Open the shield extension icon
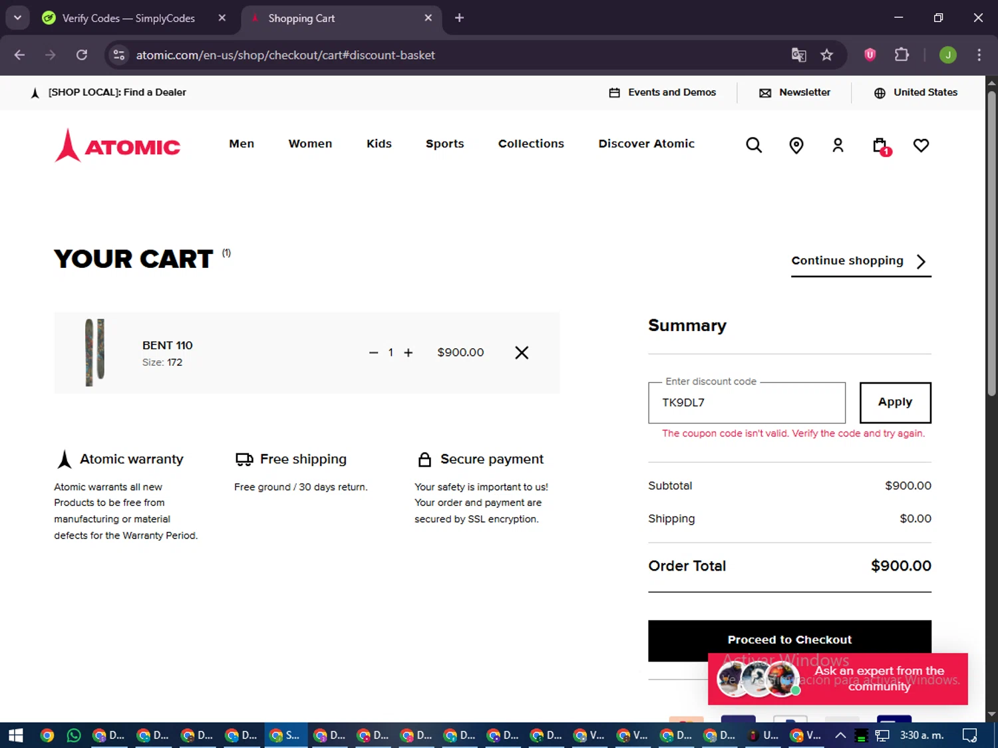 pyautogui.click(x=870, y=55)
